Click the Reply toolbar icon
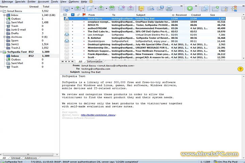The width and height of the screenshot is (245, 163). 101,8
